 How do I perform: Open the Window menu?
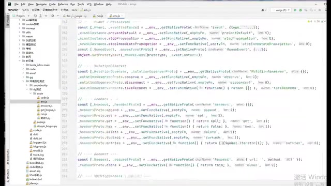99,4
